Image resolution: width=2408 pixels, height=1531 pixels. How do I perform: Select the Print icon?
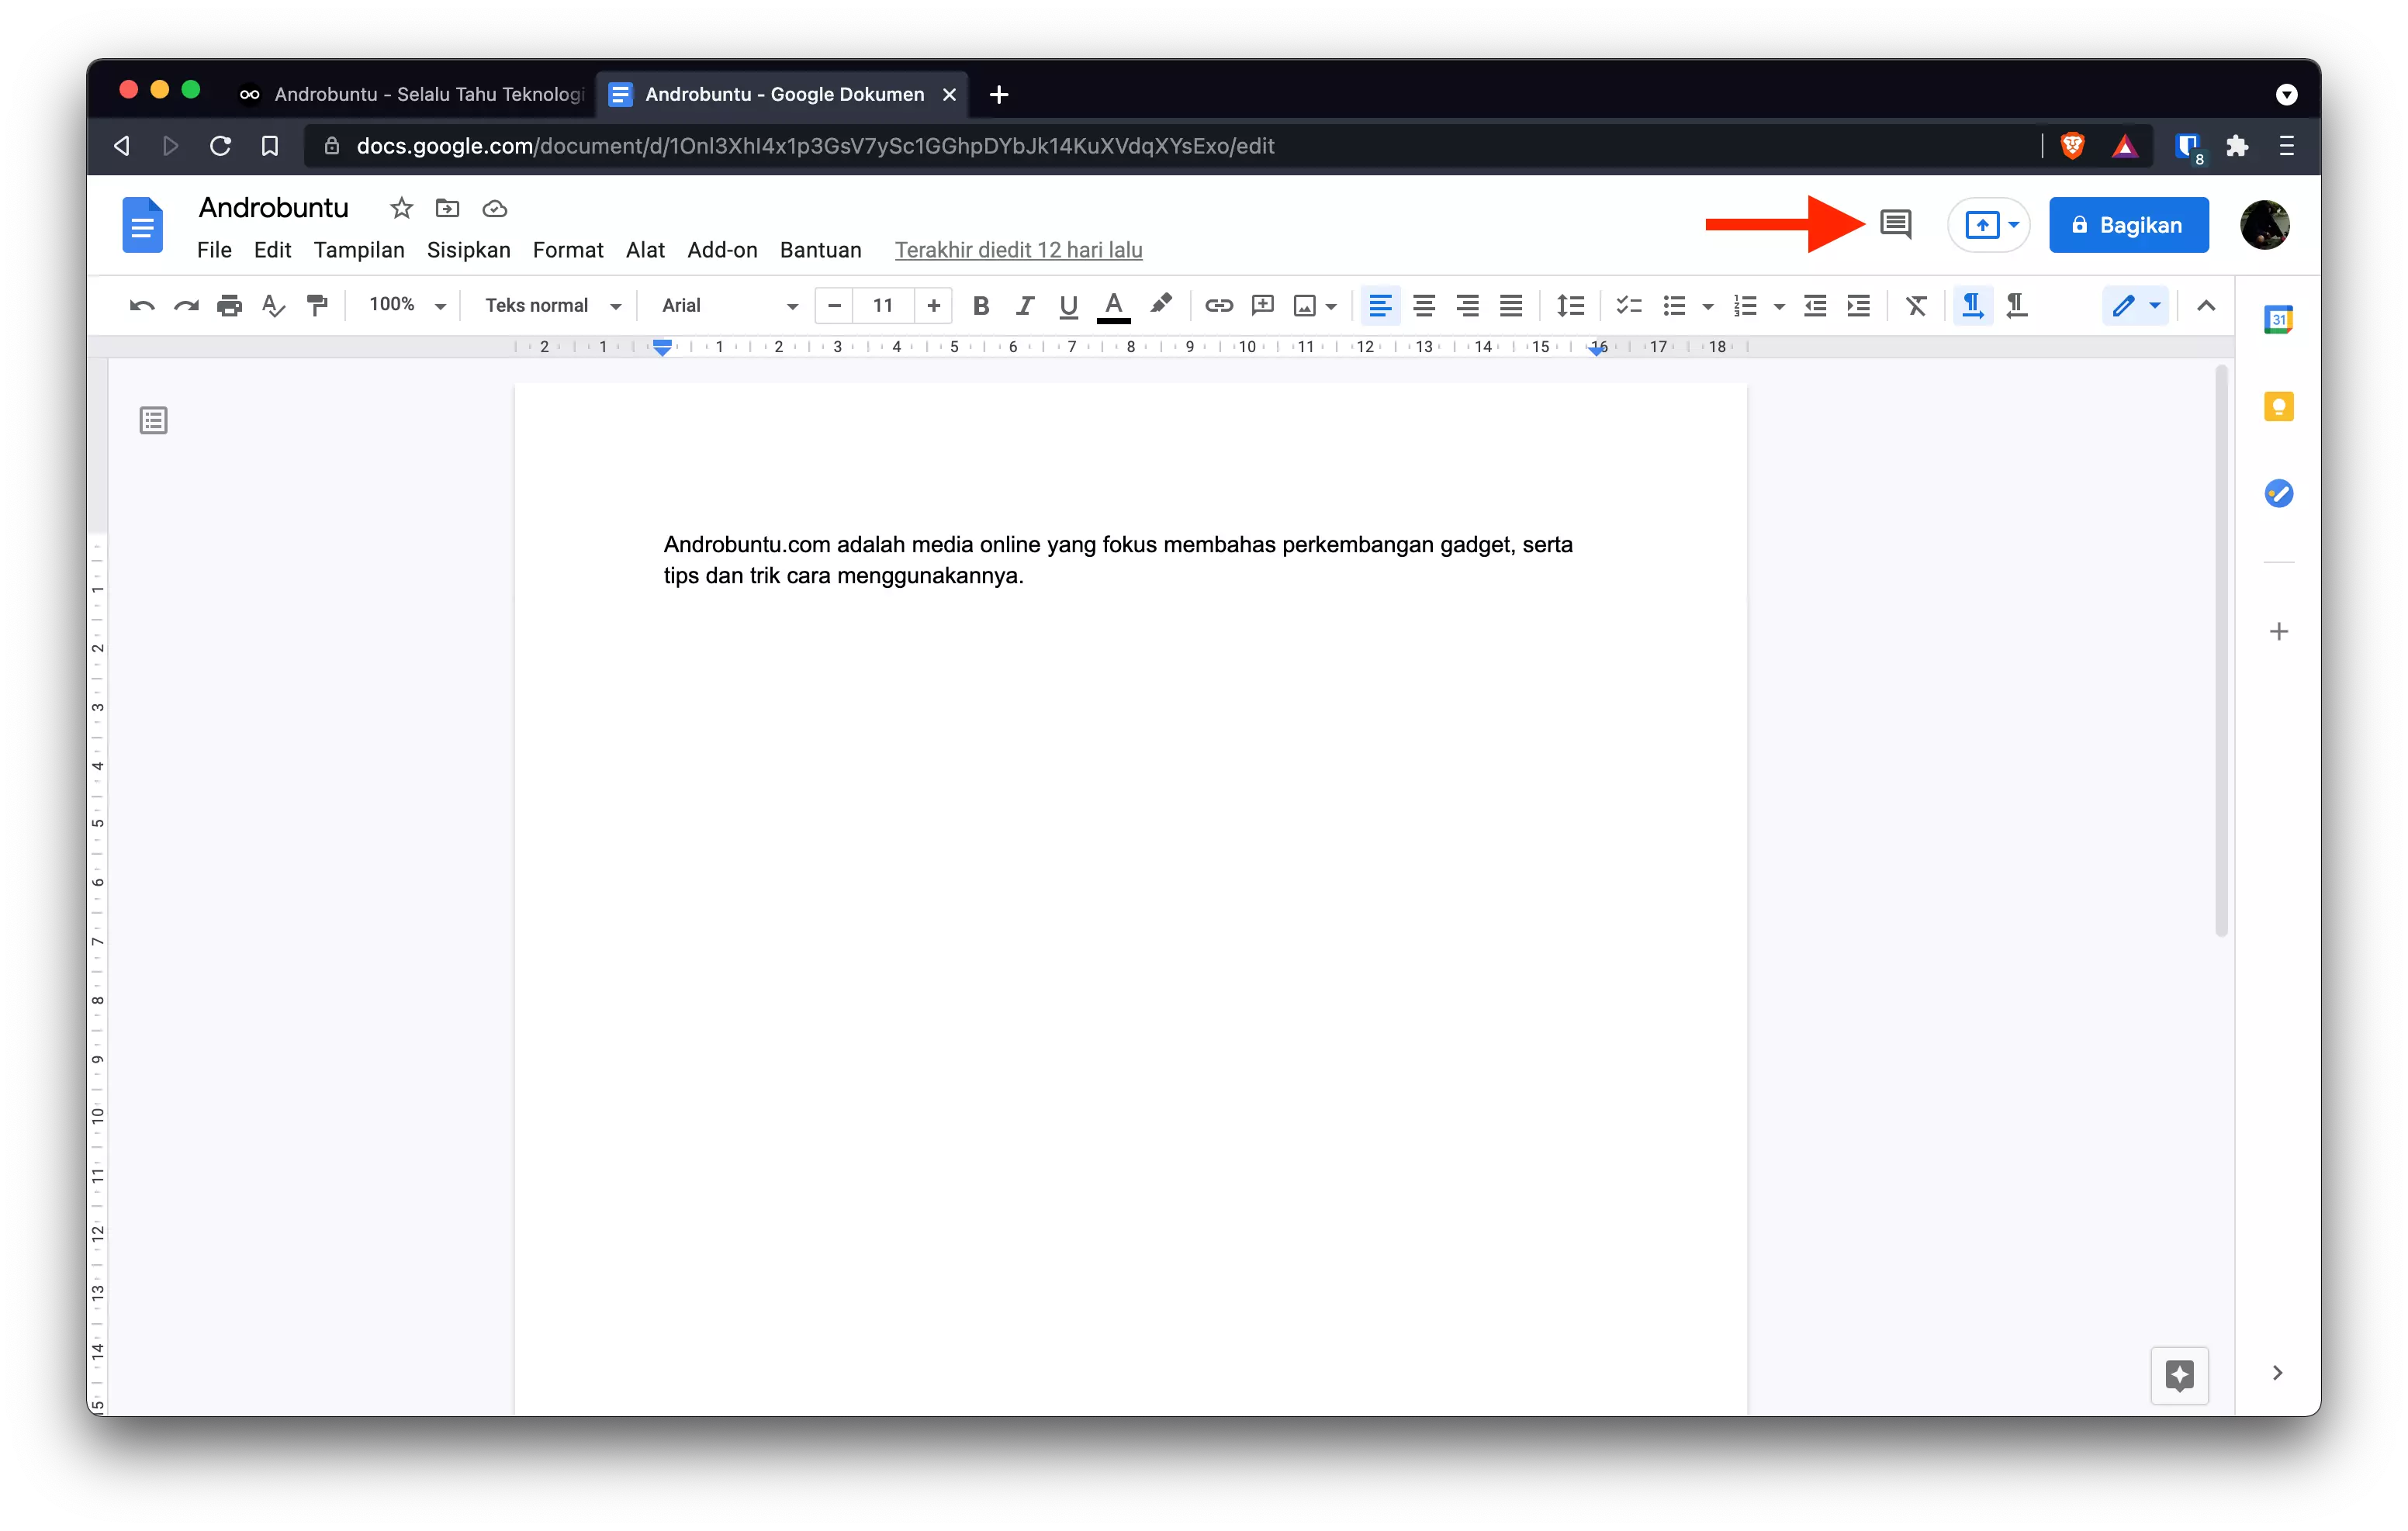tap(229, 305)
